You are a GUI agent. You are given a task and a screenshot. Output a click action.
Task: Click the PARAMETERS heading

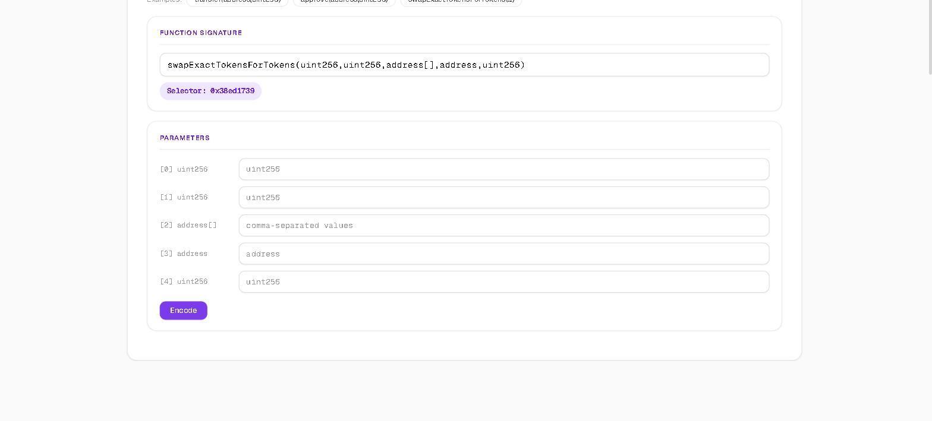click(185, 138)
